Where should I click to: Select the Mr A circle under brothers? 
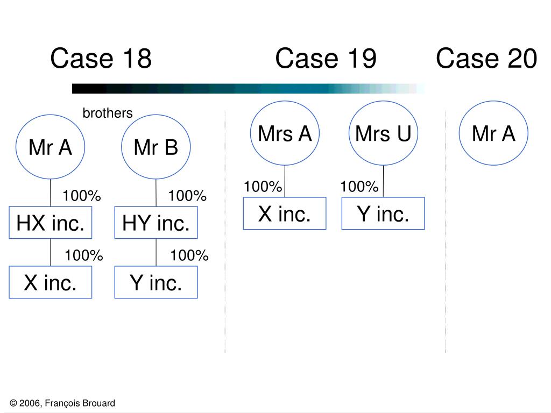[x=50, y=147]
